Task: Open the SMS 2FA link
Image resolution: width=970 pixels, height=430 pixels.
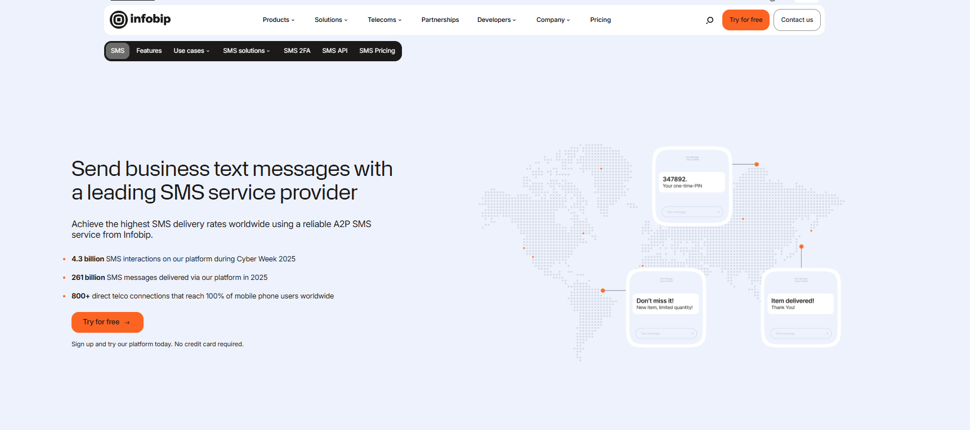Action: 297,51
